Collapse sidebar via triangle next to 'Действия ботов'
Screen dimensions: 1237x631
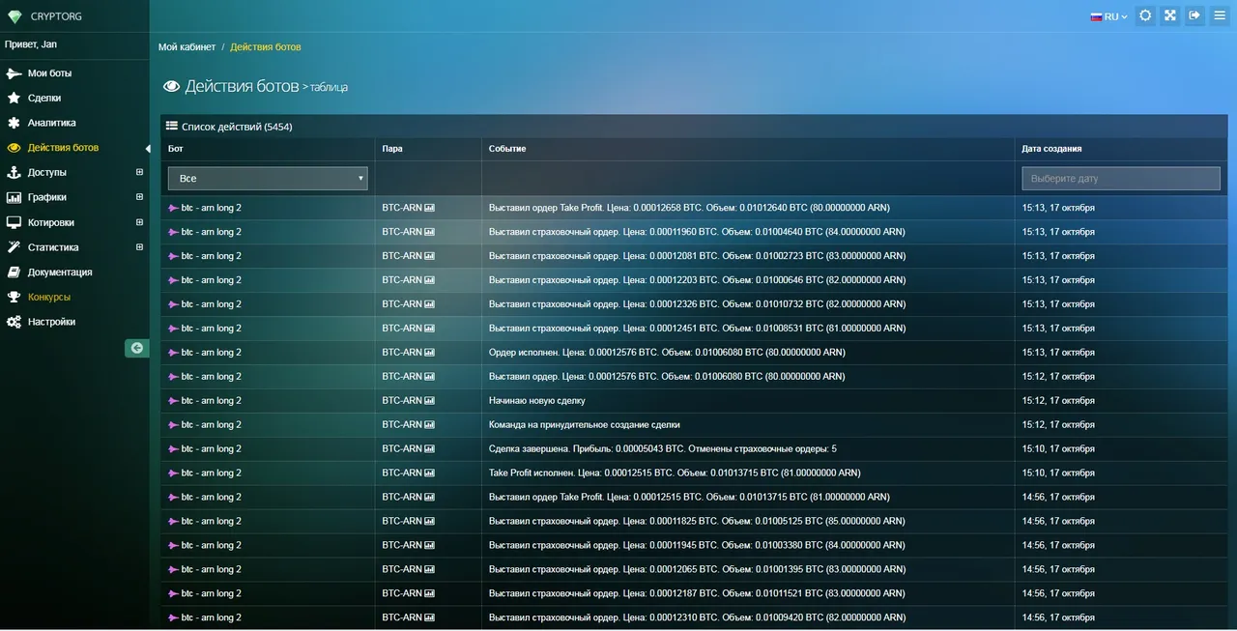148,148
